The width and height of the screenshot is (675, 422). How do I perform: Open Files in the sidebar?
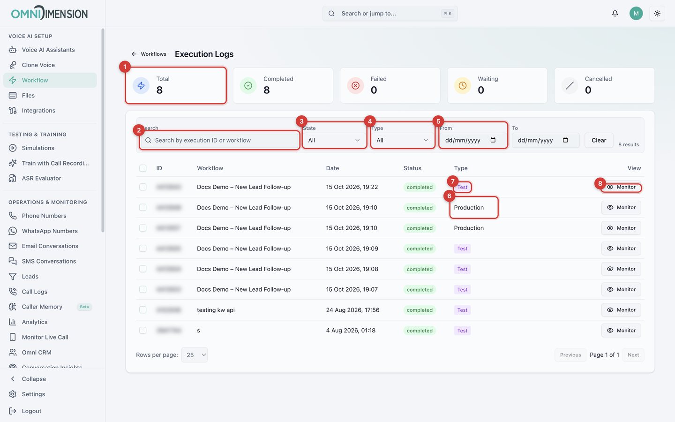click(50, 96)
